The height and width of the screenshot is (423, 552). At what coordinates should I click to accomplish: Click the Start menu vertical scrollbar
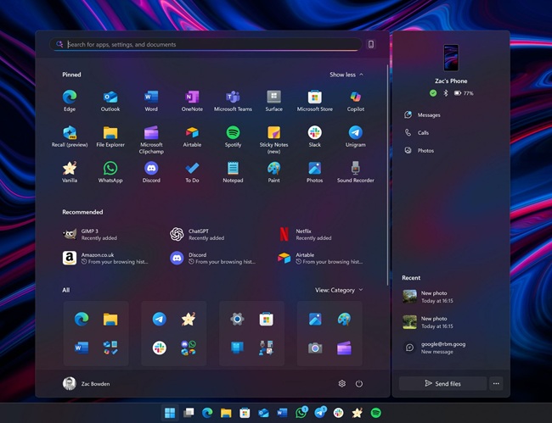pyautogui.click(x=388, y=175)
